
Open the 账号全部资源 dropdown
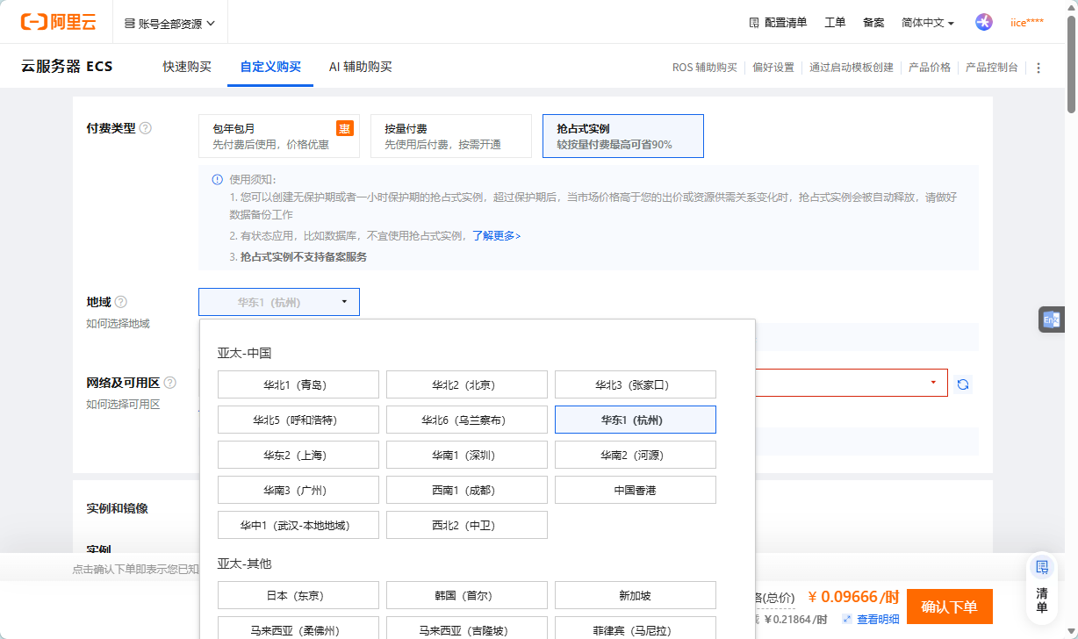coord(169,23)
